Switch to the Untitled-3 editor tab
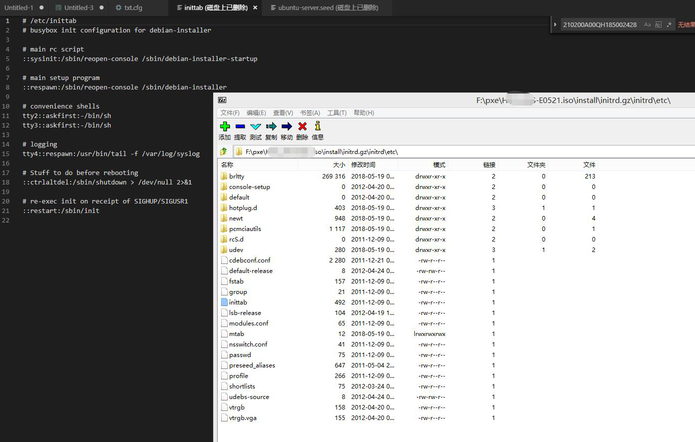This screenshot has width=695, height=442. [79, 7]
